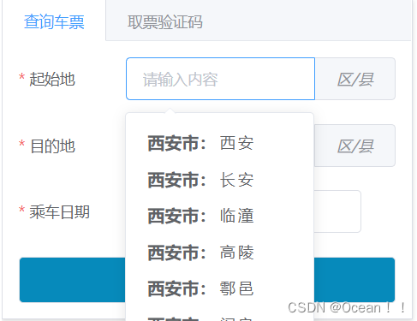
Task: Click the 乘车日期 date field
Action: [337, 211]
